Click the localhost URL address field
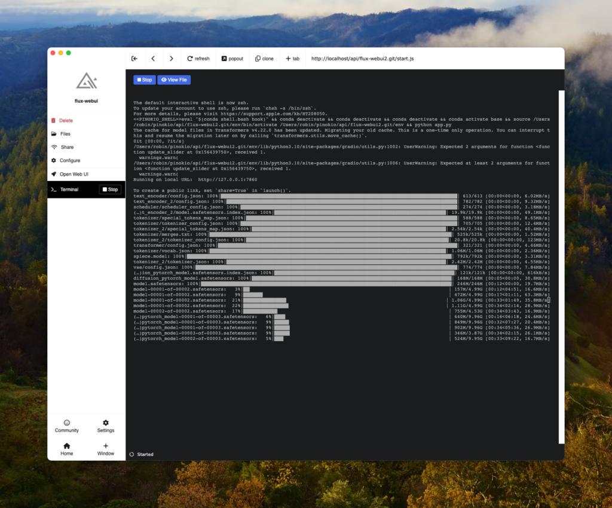 point(362,59)
